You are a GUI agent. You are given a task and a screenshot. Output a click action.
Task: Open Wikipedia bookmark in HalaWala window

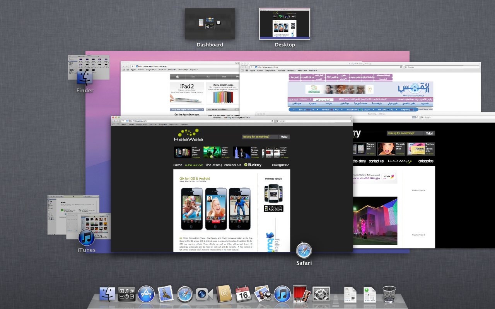tap(163, 124)
